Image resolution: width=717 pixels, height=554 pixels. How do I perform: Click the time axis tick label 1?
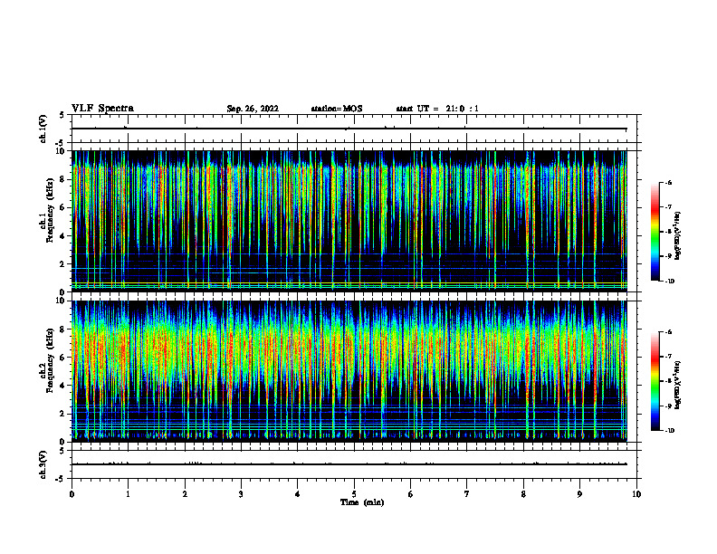click(128, 494)
